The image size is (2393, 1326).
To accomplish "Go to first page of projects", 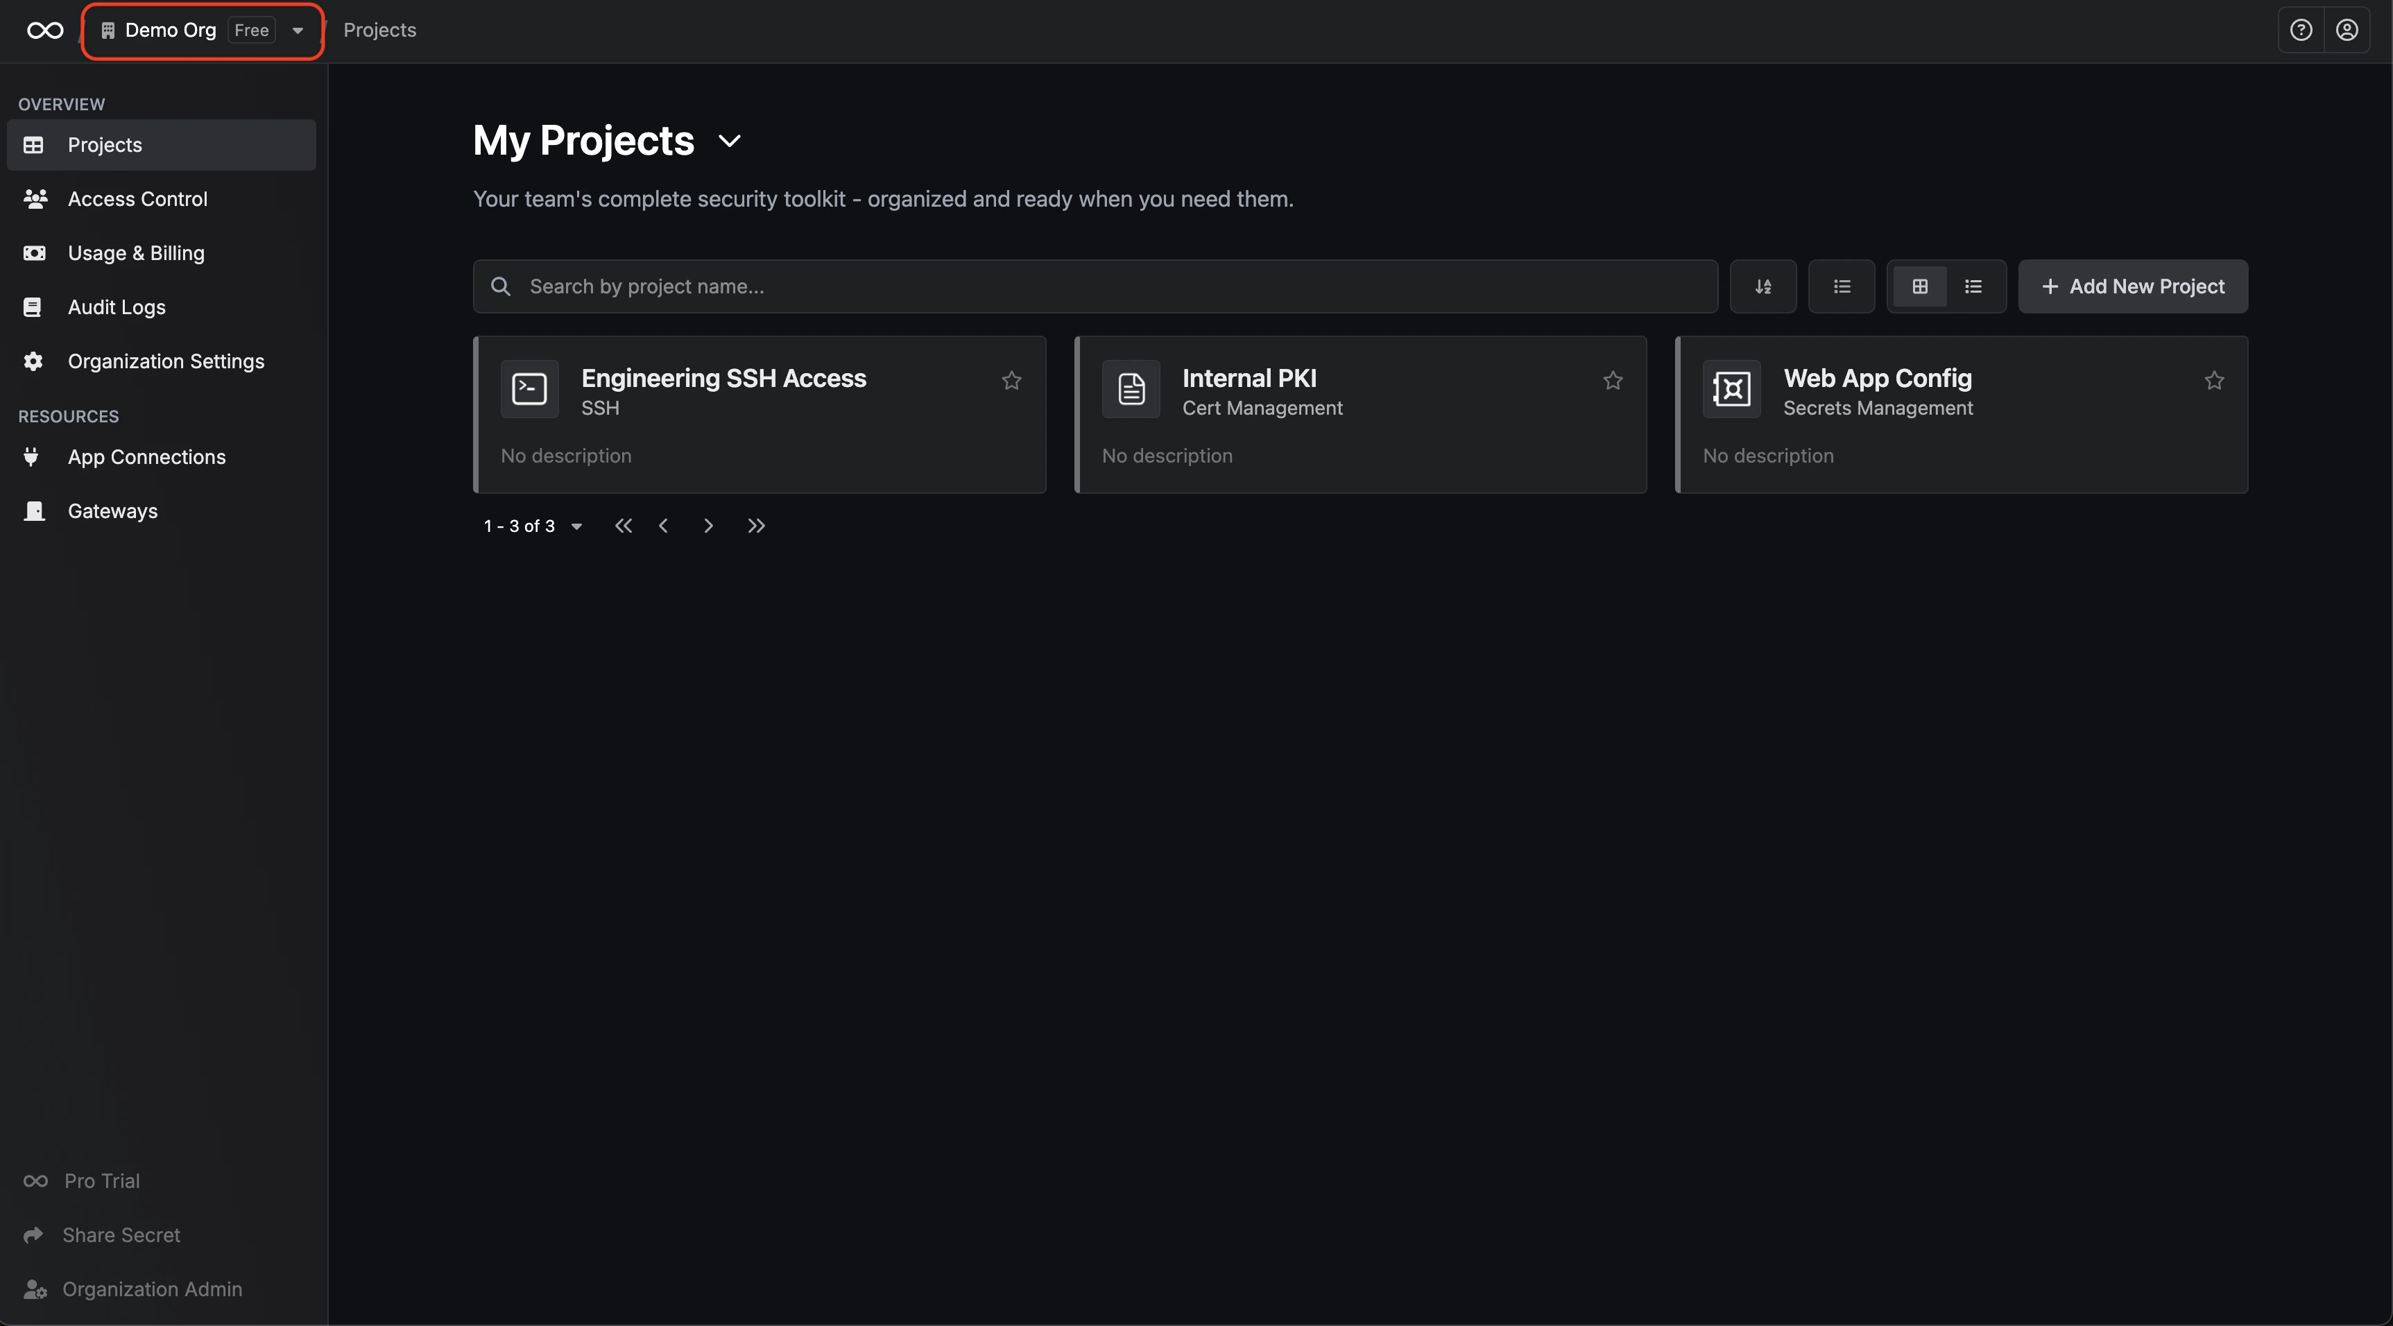I will [624, 526].
